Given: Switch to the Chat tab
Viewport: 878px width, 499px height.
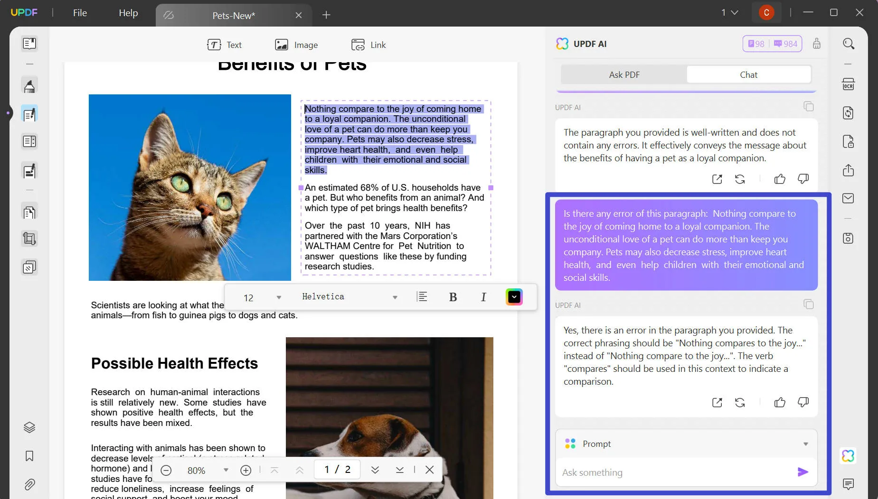Looking at the screenshot, I should pyautogui.click(x=748, y=75).
